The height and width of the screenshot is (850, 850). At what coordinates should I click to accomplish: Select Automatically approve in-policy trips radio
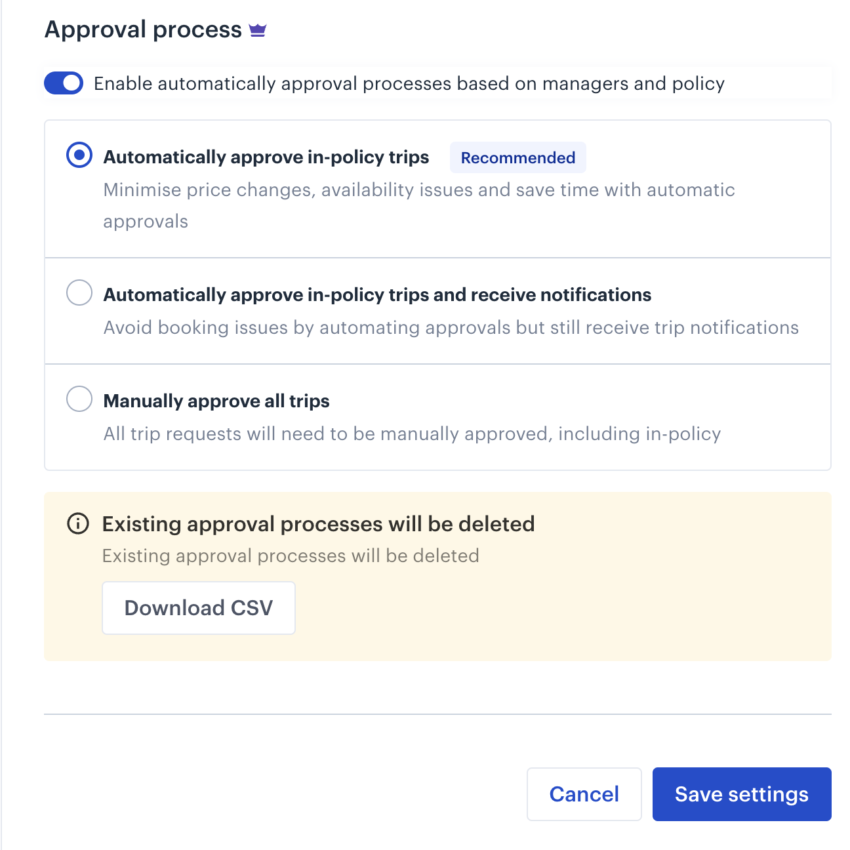tap(79, 155)
